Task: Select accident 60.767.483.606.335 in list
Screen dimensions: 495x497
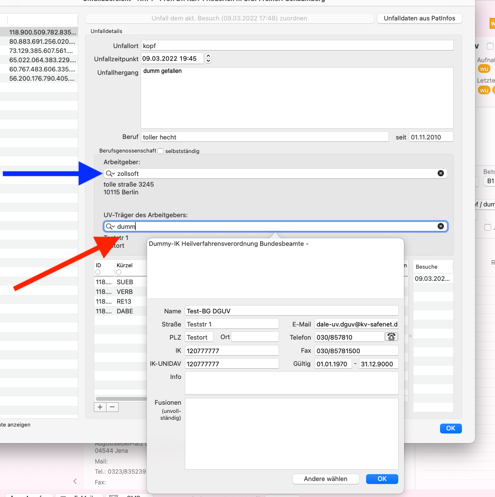Action: [x=39, y=69]
